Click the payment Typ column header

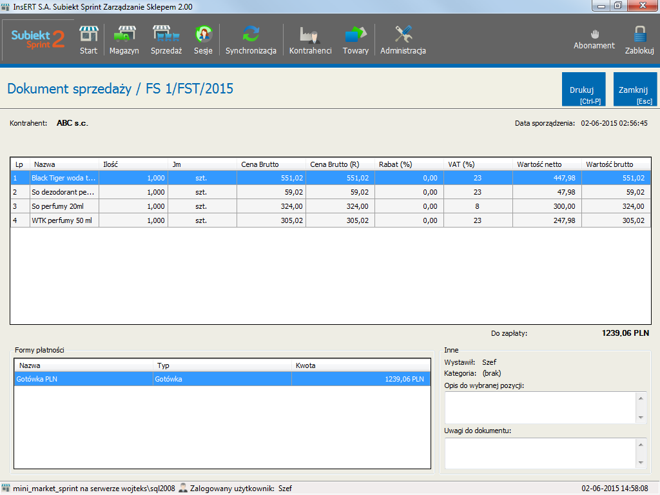click(222, 365)
